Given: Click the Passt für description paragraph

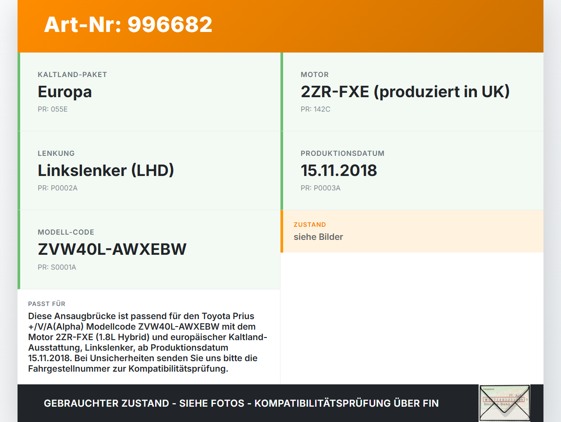Looking at the screenshot, I should tap(148, 342).
